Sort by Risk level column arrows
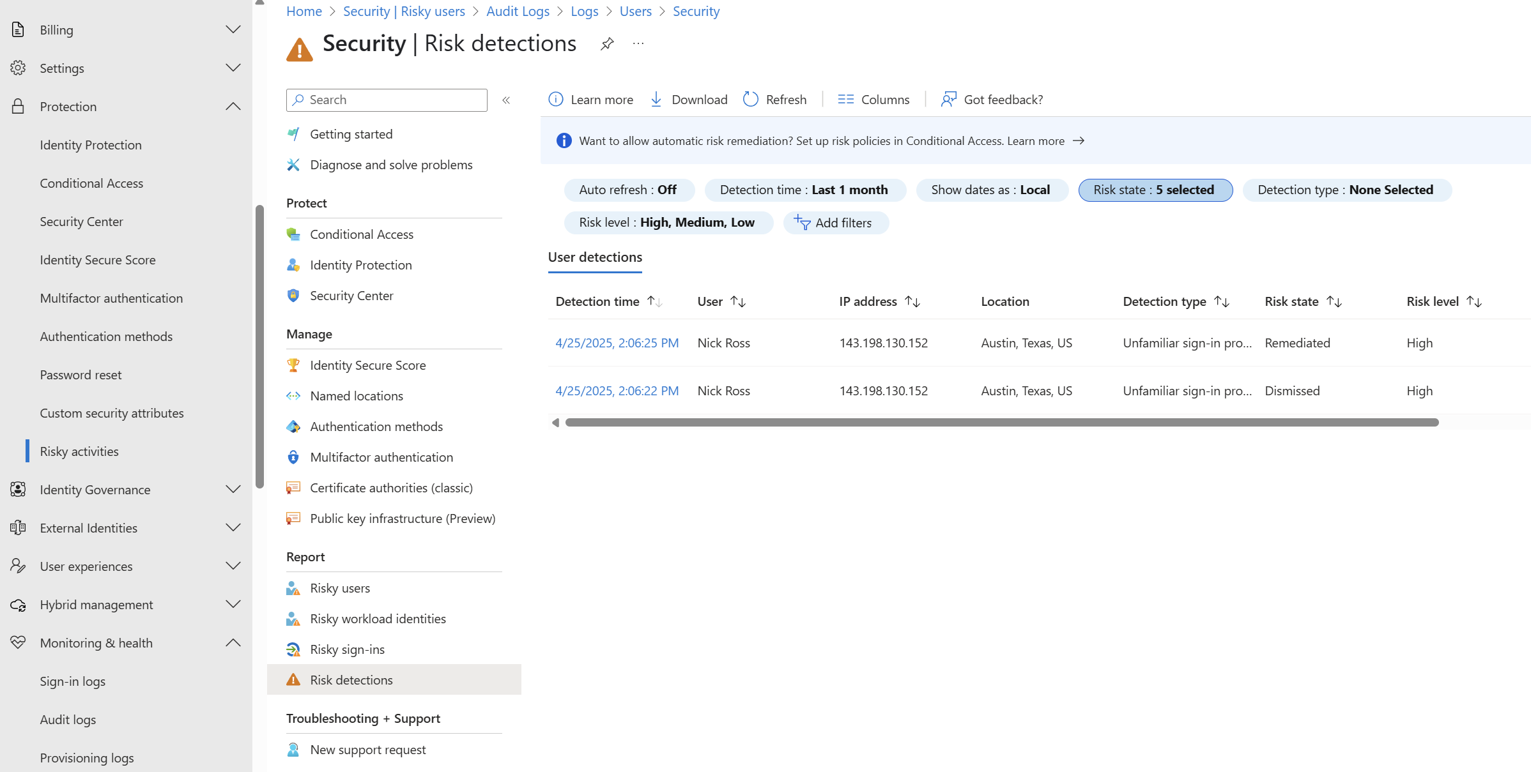 click(x=1474, y=301)
